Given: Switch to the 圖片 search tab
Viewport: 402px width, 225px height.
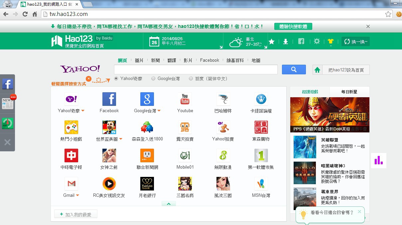Looking at the screenshot, I should [x=139, y=60].
